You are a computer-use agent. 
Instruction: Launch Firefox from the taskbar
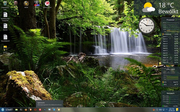[x=26, y=110]
